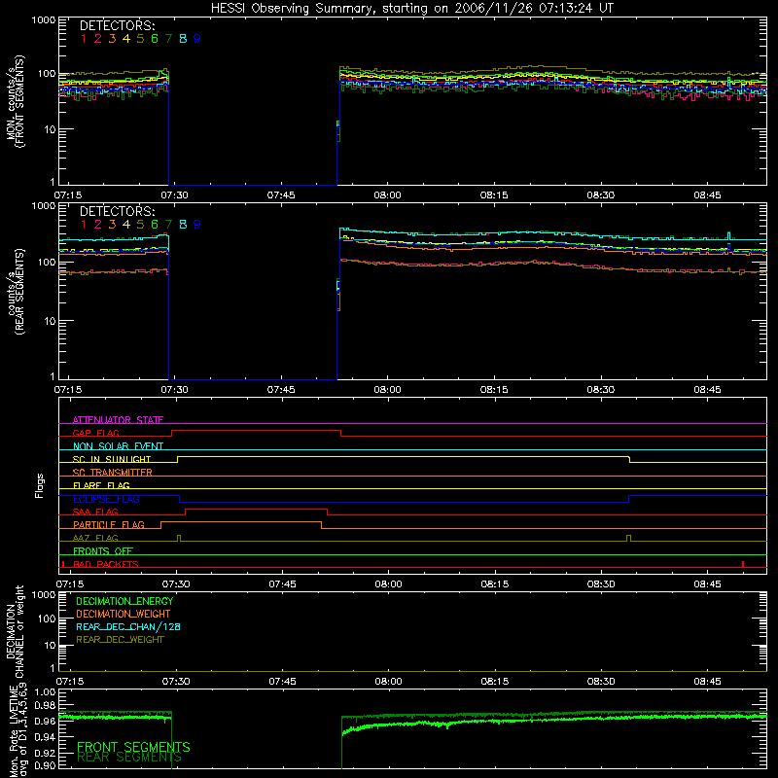Pick magenta detector 2 in rear segments legend
Image resolution: width=778 pixels, height=778 pixels.
[98, 225]
